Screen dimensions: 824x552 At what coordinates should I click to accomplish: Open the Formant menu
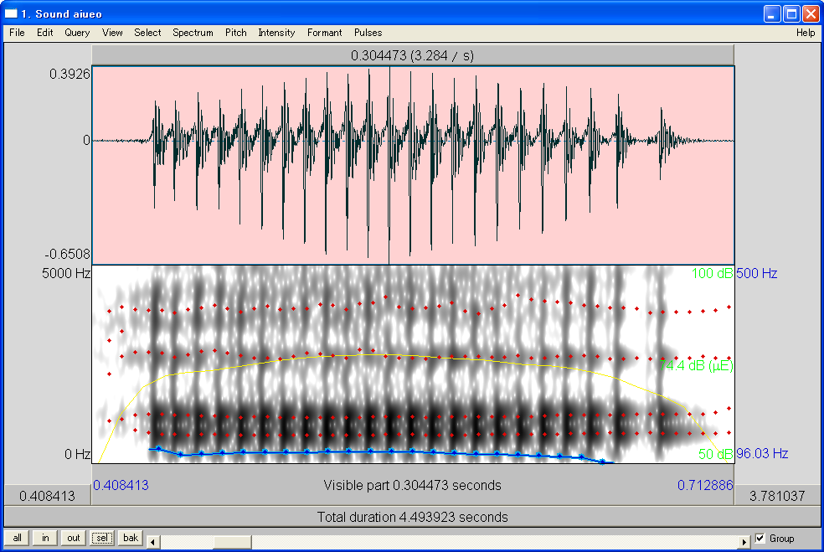[x=324, y=33]
